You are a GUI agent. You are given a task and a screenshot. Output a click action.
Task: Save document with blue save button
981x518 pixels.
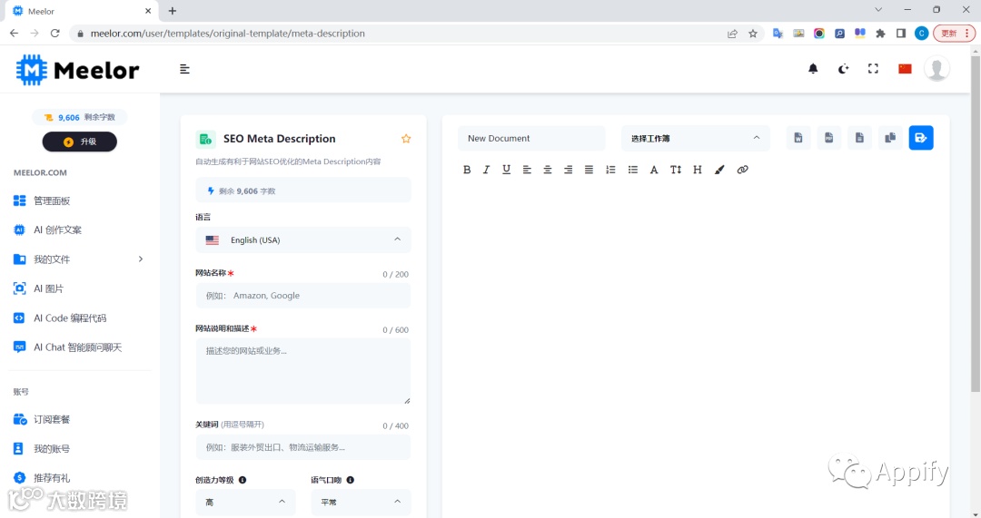[x=921, y=138]
